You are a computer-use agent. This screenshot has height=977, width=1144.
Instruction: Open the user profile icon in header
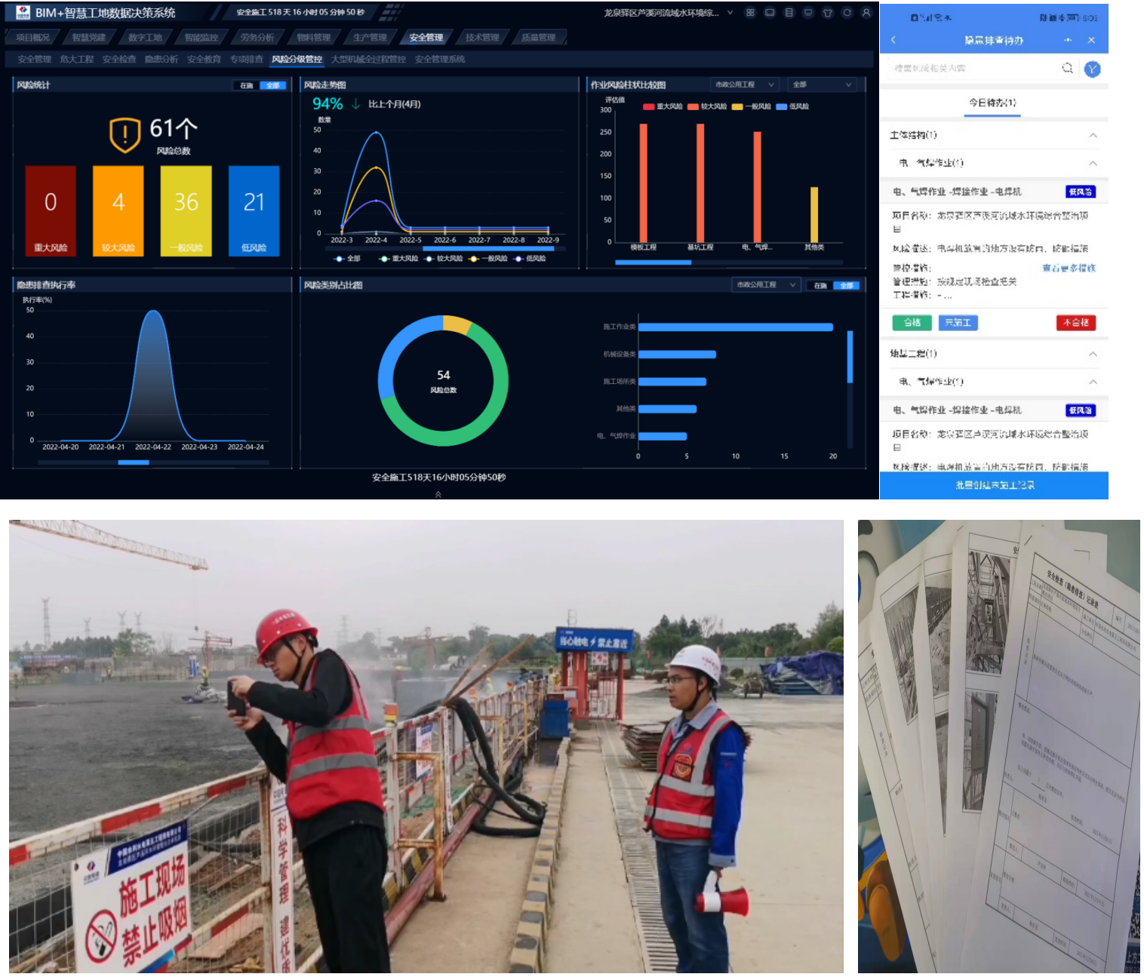(866, 13)
